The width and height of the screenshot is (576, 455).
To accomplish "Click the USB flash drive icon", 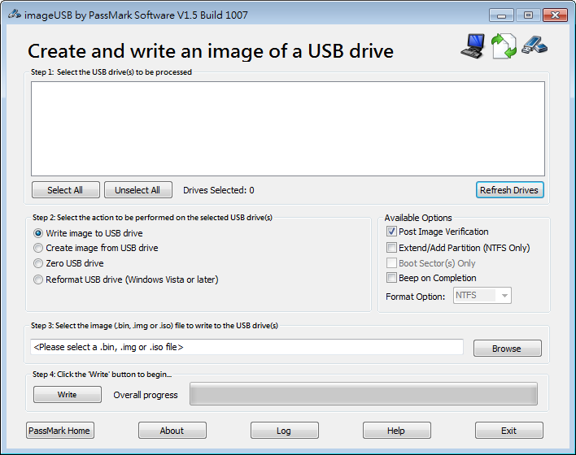I will coord(535,45).
